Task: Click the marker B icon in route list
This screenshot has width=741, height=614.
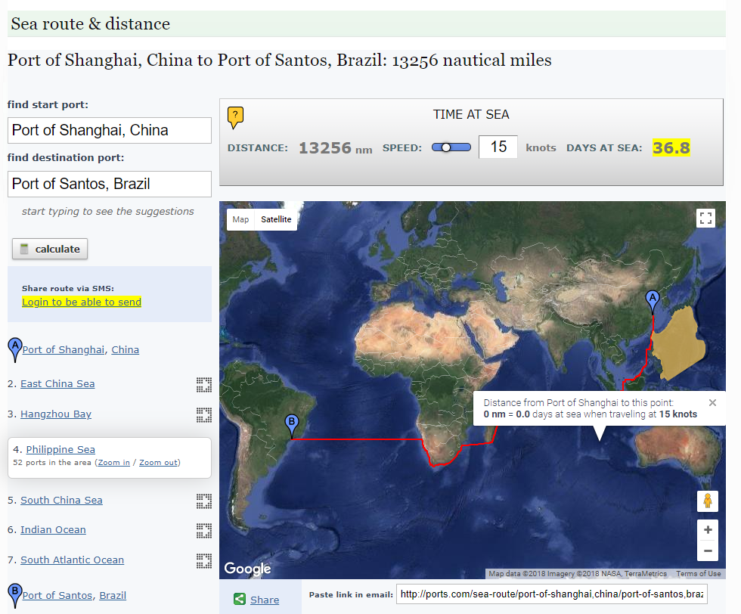Action: [15, 595]
